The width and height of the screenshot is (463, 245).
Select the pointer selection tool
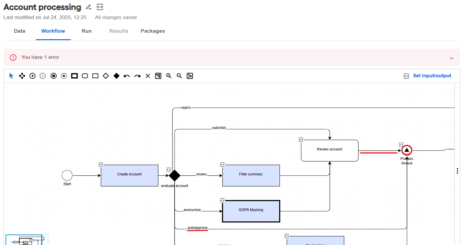(x=11, y=76)
